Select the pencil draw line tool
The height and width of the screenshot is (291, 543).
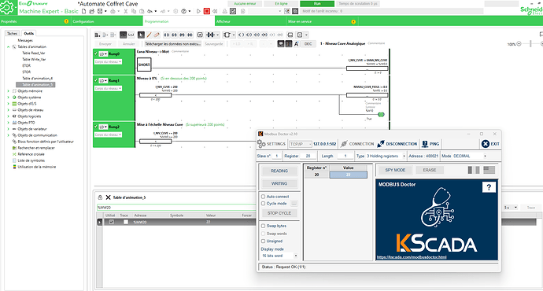[149, 35]
